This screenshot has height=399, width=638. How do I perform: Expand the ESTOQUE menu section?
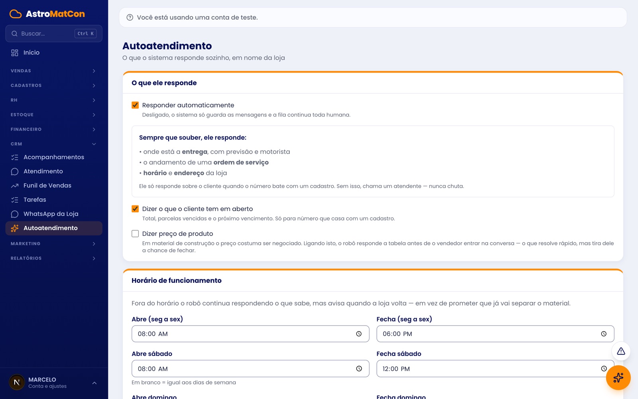(54, 115)
